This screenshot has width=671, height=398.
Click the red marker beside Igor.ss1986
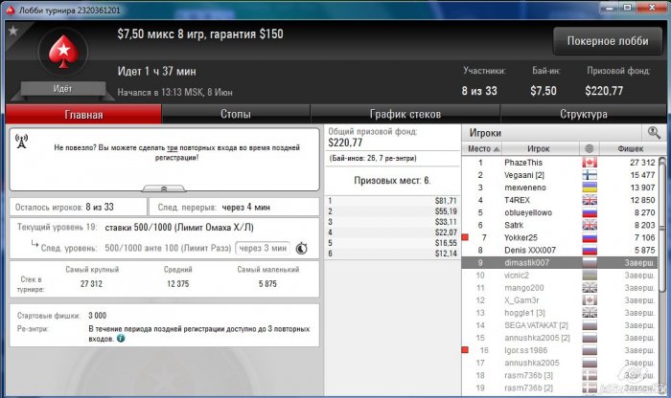click(x=465, y=350)
